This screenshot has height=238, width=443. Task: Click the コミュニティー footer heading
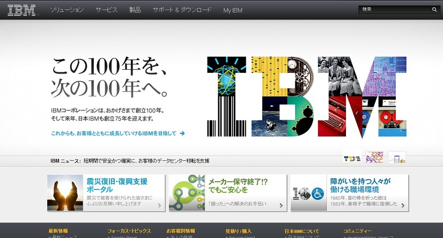357,231
